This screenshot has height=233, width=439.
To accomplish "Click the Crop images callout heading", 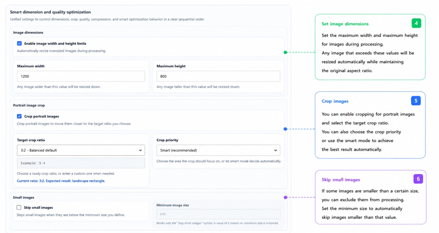I will (335, 101).
